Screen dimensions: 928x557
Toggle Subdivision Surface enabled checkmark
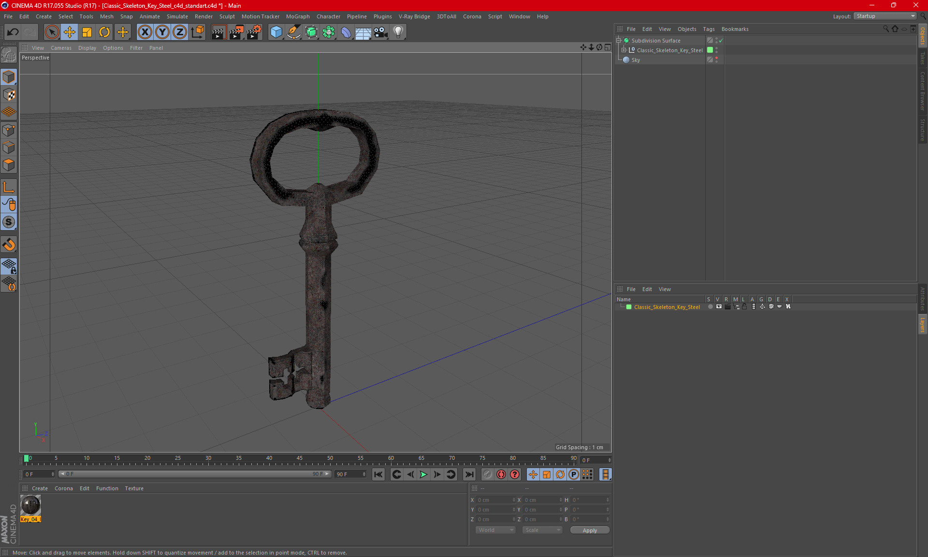(x=721, y=41)
